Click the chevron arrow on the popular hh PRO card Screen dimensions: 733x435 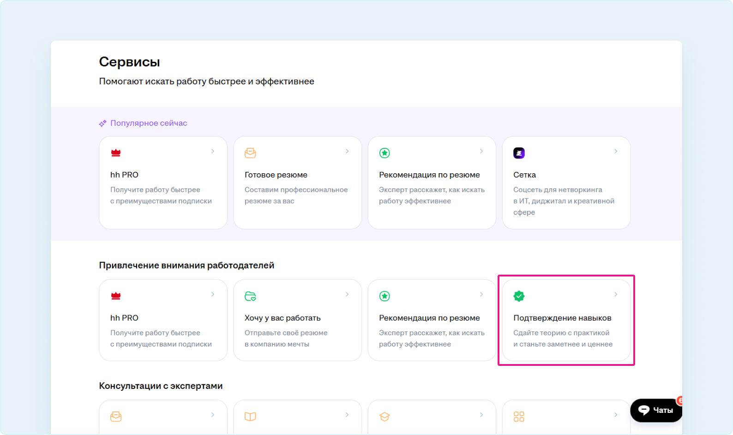tap(213, 151)
